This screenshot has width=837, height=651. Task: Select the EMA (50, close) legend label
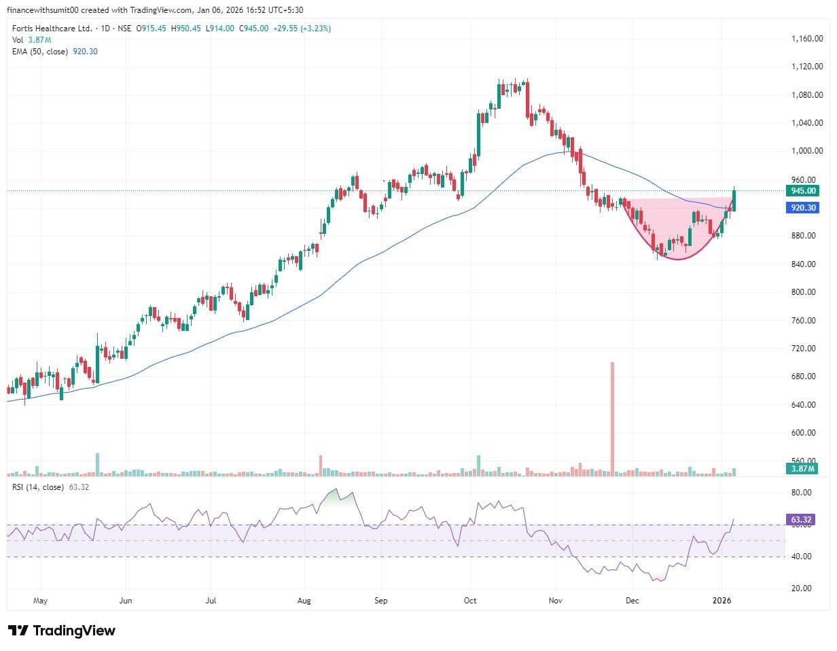pos(40,52)
